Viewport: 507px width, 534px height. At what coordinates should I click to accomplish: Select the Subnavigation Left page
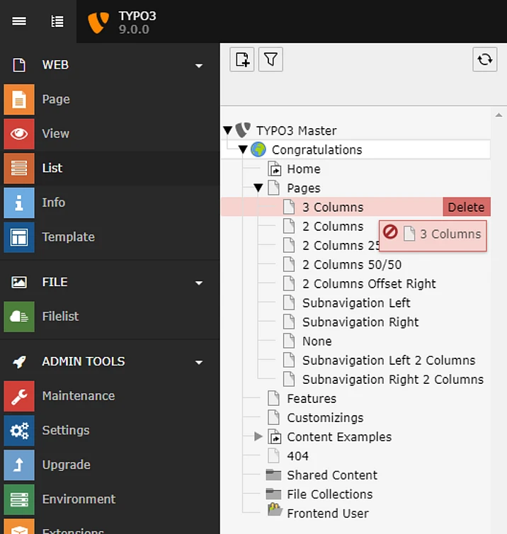[x=356, y=303]
